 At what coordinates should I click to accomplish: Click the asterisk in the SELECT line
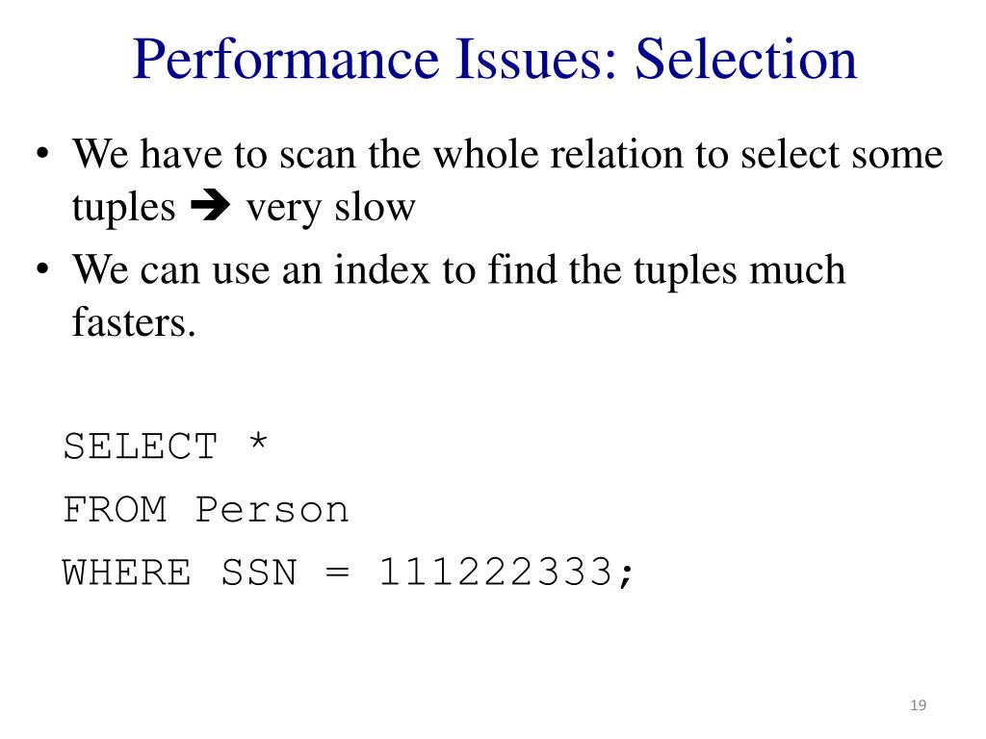point(258,441)
